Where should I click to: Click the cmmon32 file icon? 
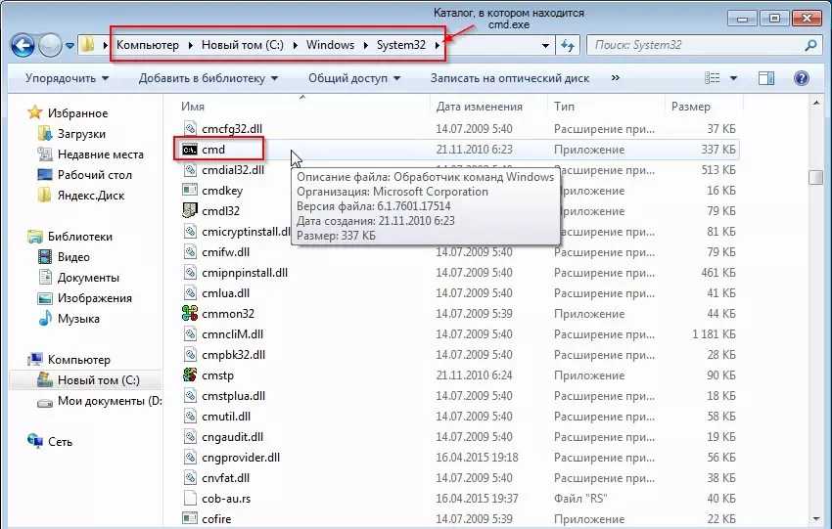[x=191, y=314]
